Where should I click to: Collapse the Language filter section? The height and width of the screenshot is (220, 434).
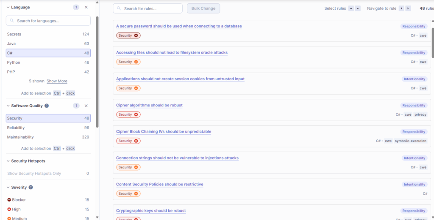8,7
